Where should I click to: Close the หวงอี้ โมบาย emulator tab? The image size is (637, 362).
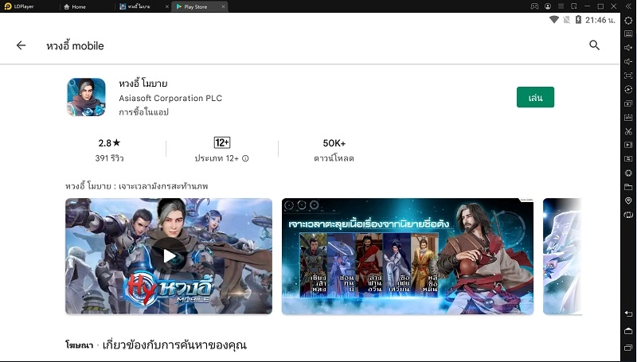(167, 6)
